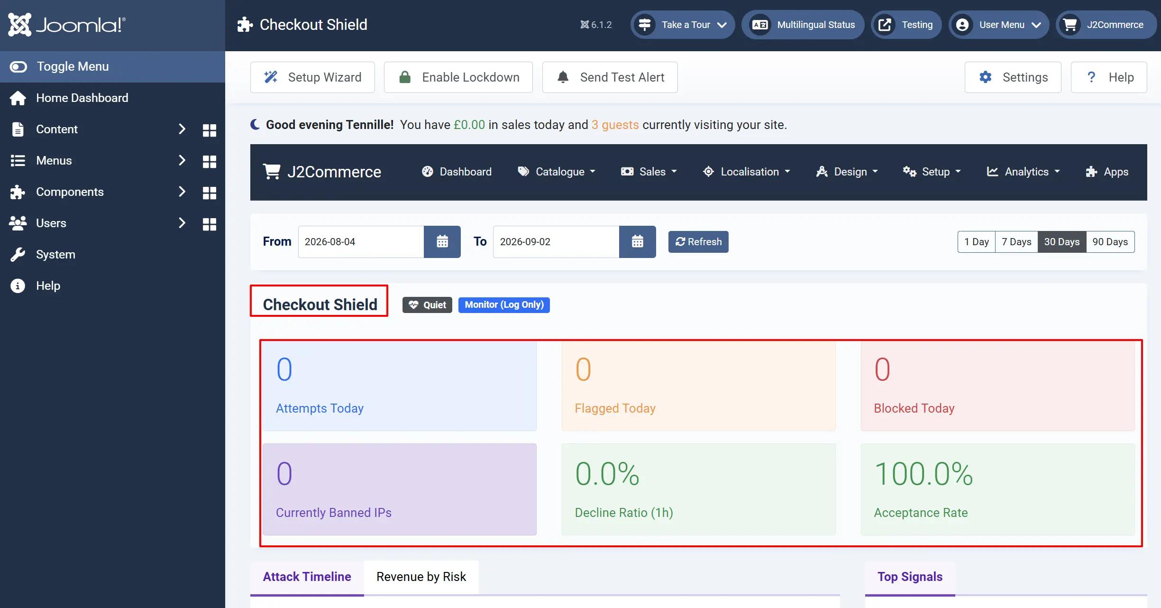Click the Enable Lockdown padlock button
The height and width of the screenshot is (608, 1161).
point(458,77)
